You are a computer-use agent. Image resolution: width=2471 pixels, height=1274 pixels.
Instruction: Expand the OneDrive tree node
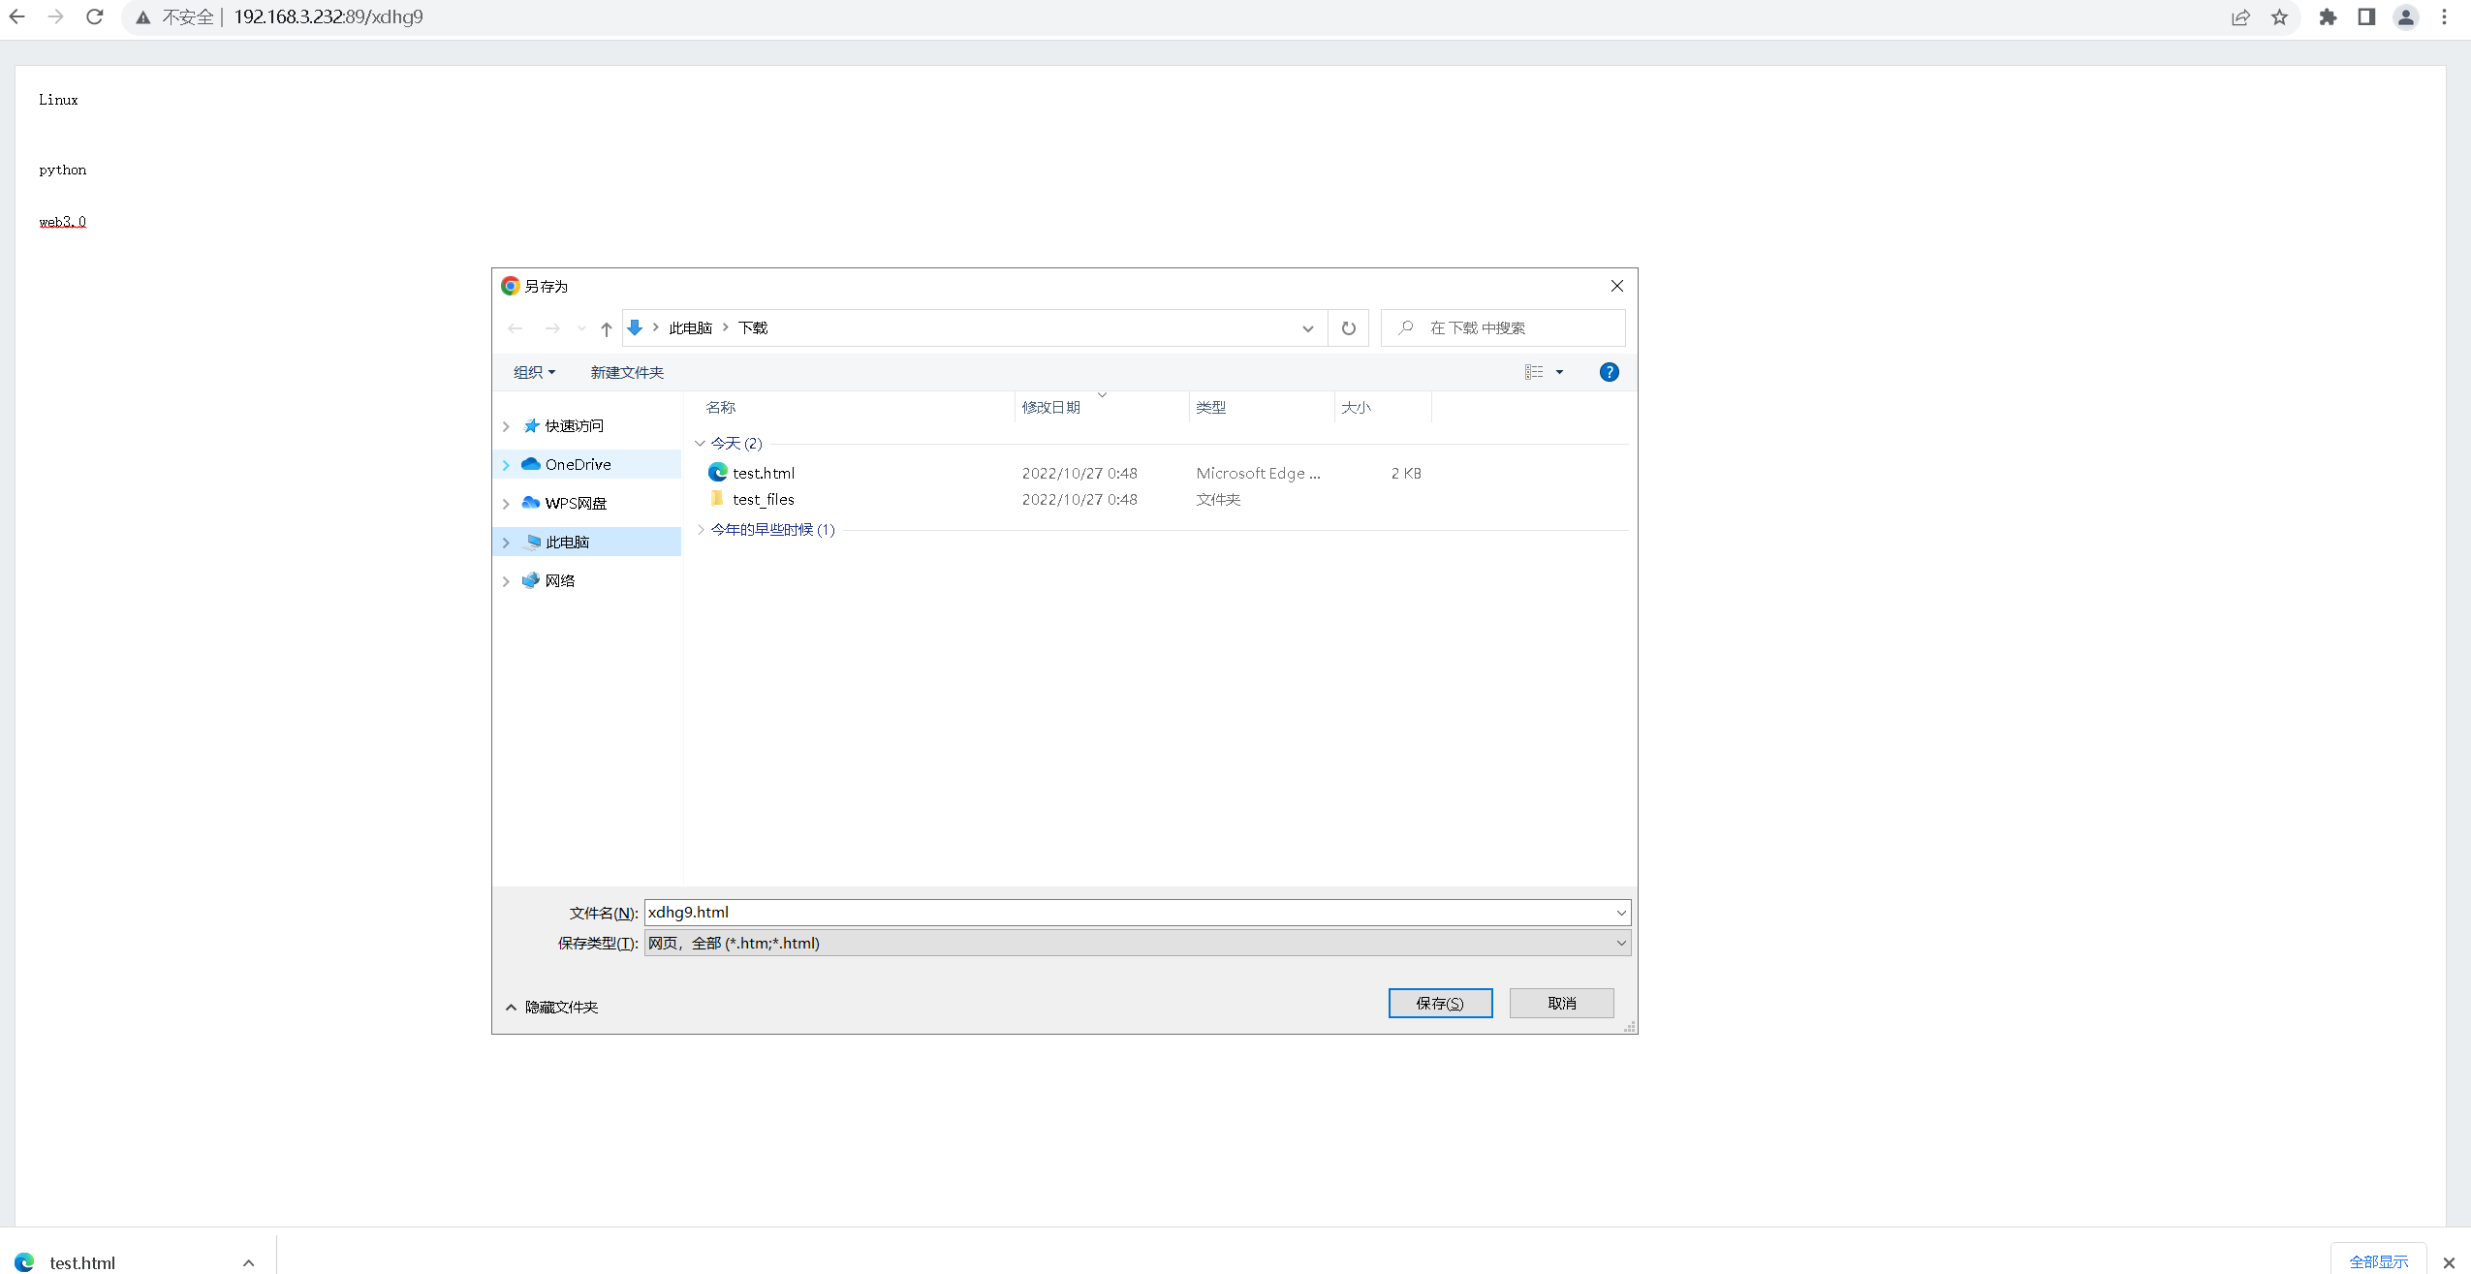pos(506,465)
